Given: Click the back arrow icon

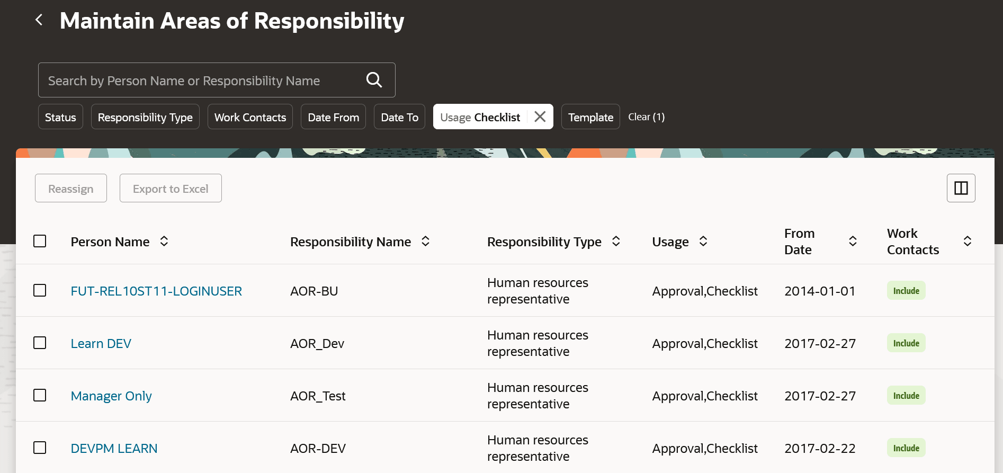Looking at the screenshot, I should click(x=39, y=20).
